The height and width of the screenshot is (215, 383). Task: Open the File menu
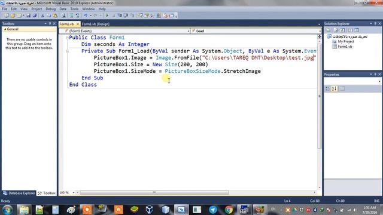4,9
